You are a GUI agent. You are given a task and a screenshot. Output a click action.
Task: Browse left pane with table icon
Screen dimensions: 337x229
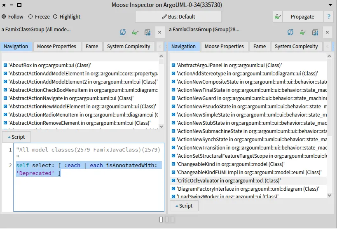point(147,33)
